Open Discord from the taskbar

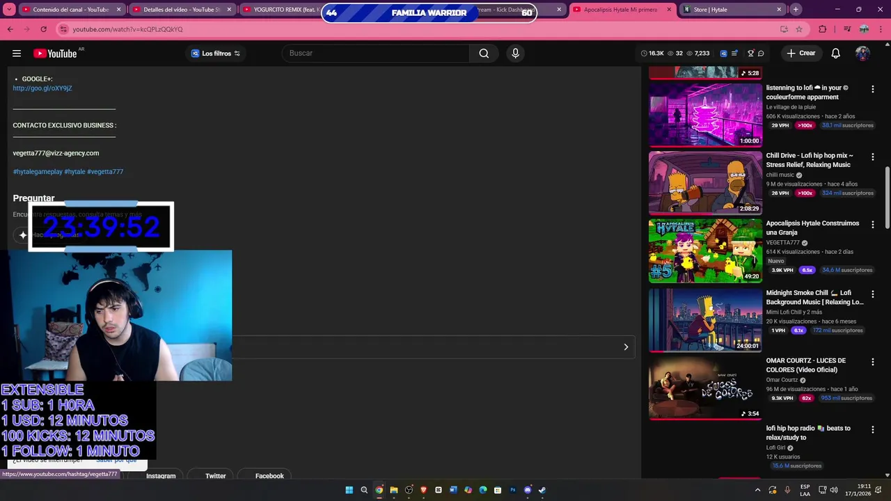(528, 490)
